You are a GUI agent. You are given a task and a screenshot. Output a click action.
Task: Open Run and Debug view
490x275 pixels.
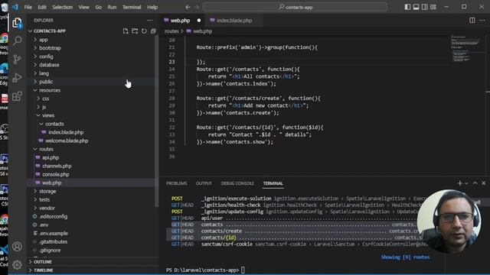tap(17, 78)
